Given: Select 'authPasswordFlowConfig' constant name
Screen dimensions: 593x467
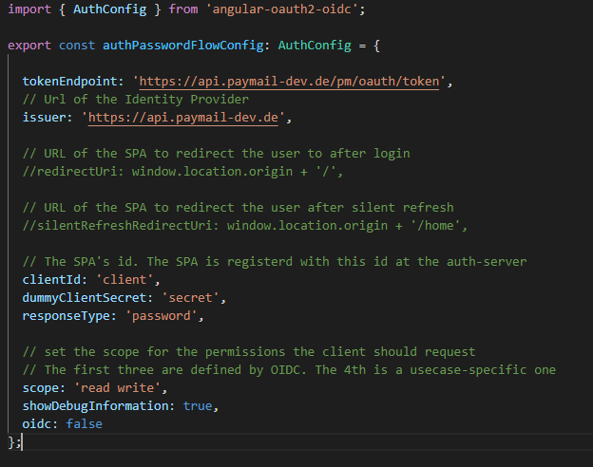Looking at the screenshot, I should pyautogui.click(x=183, y=46).
